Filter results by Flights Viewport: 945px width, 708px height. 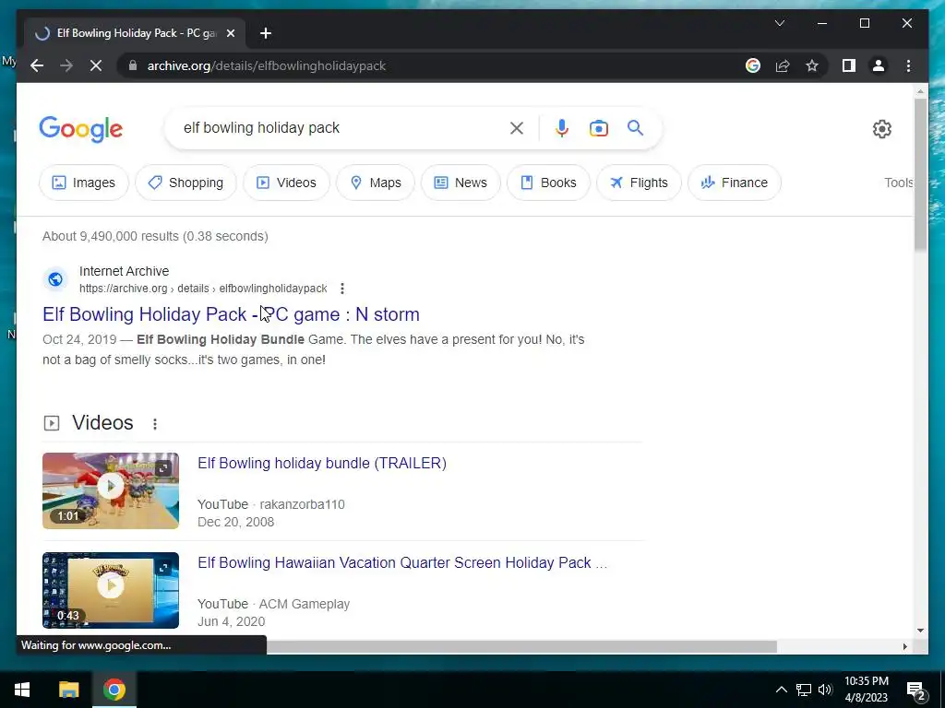click(x=639, y=183)
